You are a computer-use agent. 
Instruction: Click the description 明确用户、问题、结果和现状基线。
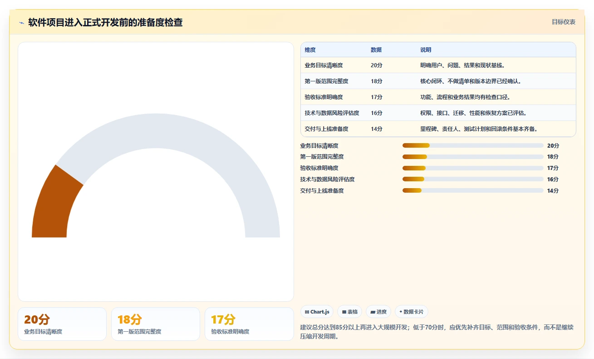tap(462, 65)
